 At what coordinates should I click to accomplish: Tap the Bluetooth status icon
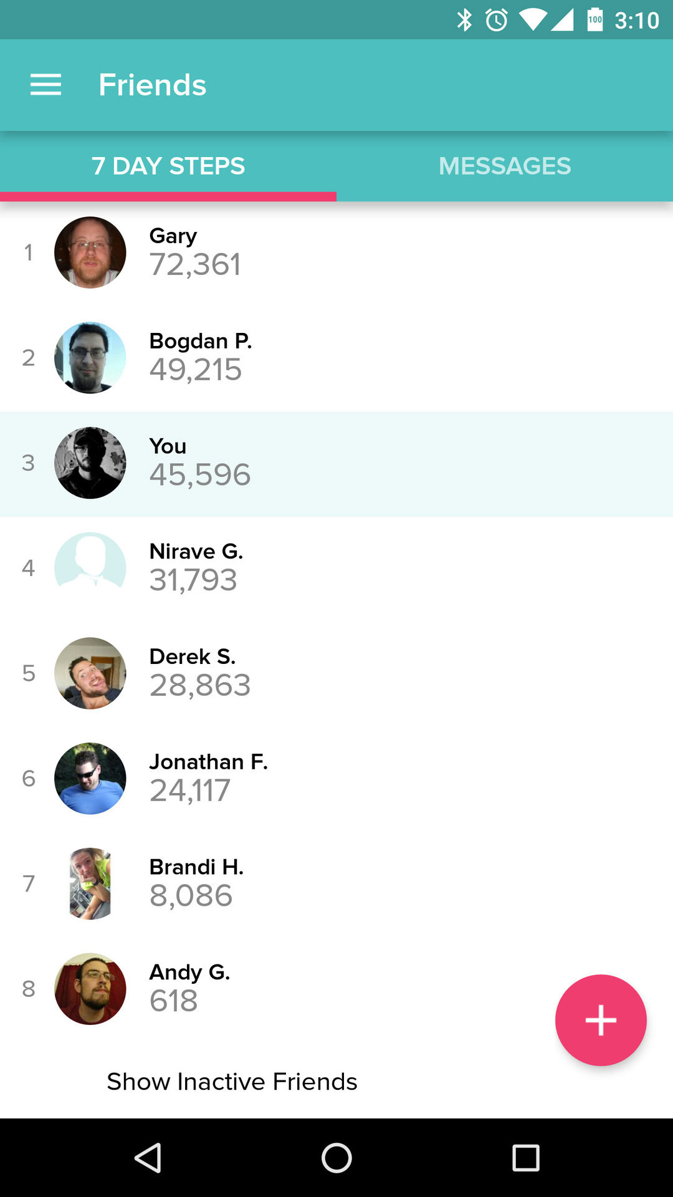(464, 20)
